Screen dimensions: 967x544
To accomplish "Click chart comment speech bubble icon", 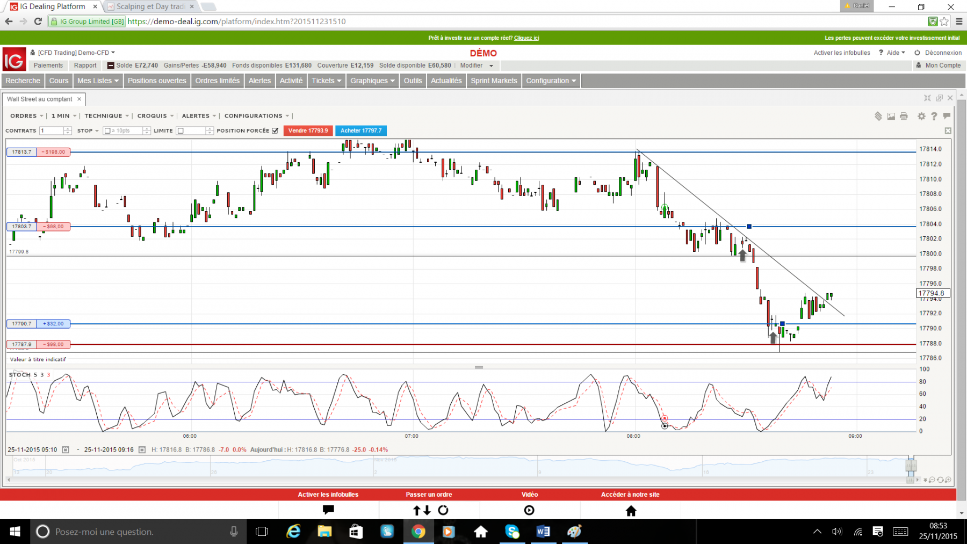I will point(947,116).
